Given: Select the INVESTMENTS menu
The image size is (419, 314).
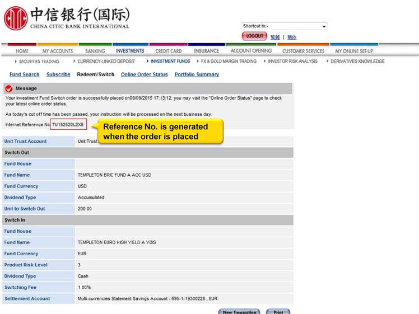Looking at the screenshot, I should click(130, 51).
